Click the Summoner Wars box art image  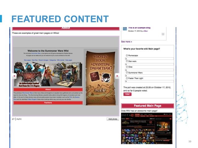point(48,74)
